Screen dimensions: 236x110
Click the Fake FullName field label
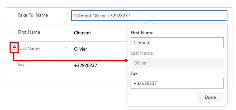[x=33, y=15]
